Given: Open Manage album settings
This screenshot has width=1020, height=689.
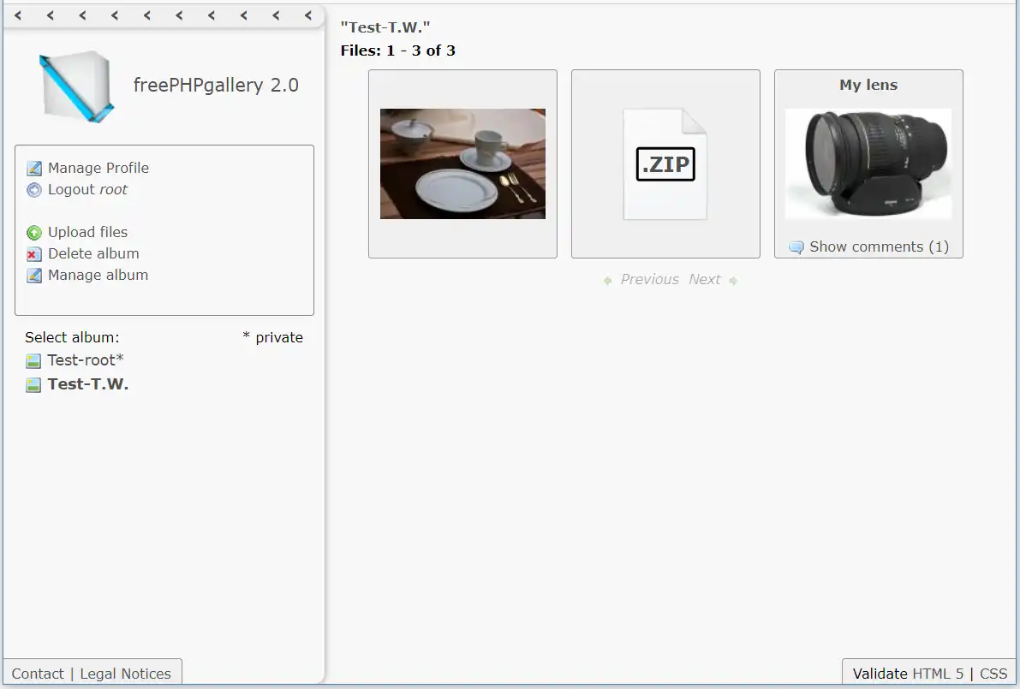Looking at the screenshot, I should point(98,275).
